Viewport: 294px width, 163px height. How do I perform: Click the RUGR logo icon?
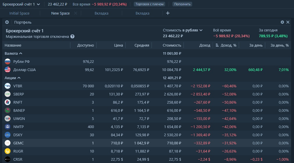pos(8,151)
